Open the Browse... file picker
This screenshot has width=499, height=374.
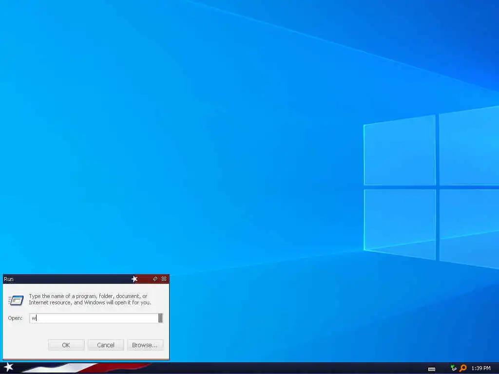click(145, 345)
